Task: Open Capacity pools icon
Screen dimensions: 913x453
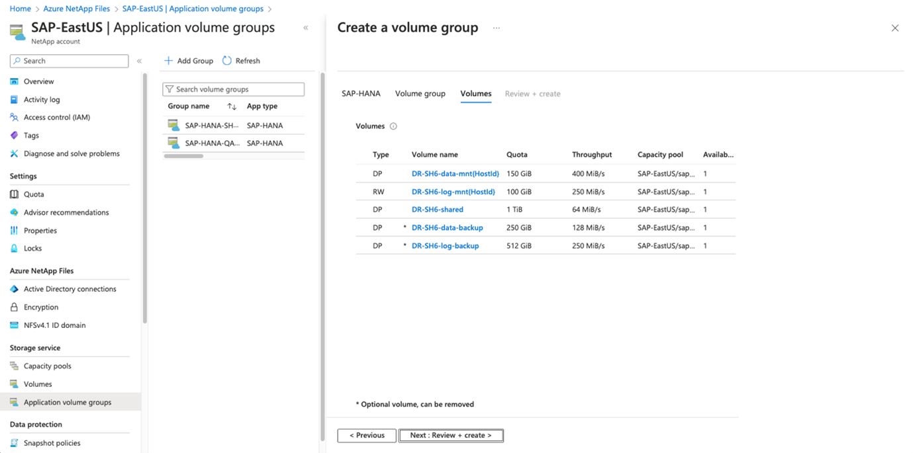Action: 14,366
